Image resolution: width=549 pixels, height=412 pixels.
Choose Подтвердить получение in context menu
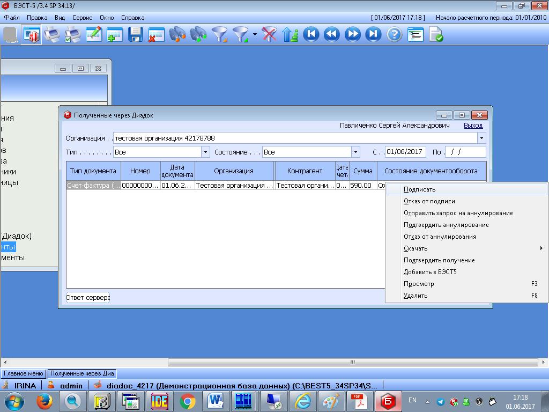(x=466, y=260)
